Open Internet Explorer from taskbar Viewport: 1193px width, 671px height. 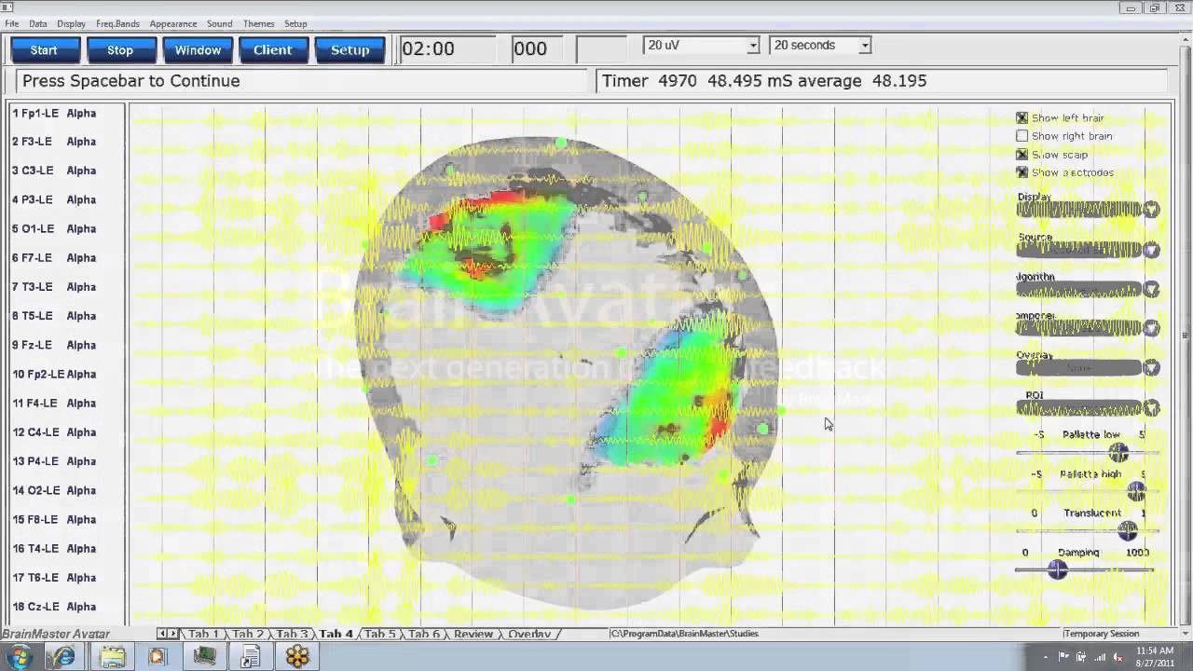(63, 657)
